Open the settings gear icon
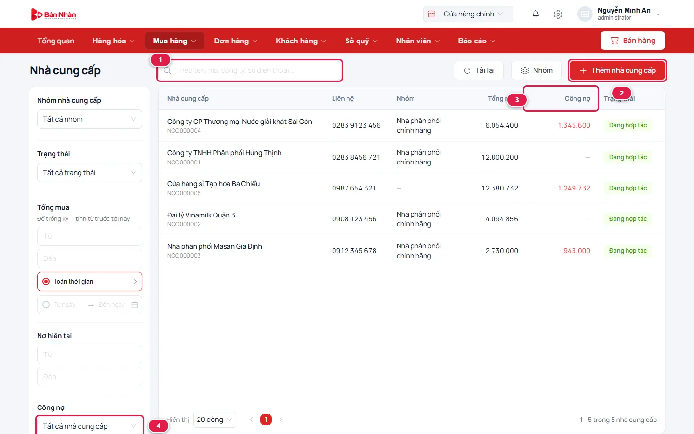 tap(558, 14)
